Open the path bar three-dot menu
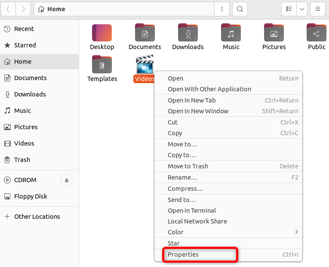The image size is (329, 267). [x=222, y=9]
